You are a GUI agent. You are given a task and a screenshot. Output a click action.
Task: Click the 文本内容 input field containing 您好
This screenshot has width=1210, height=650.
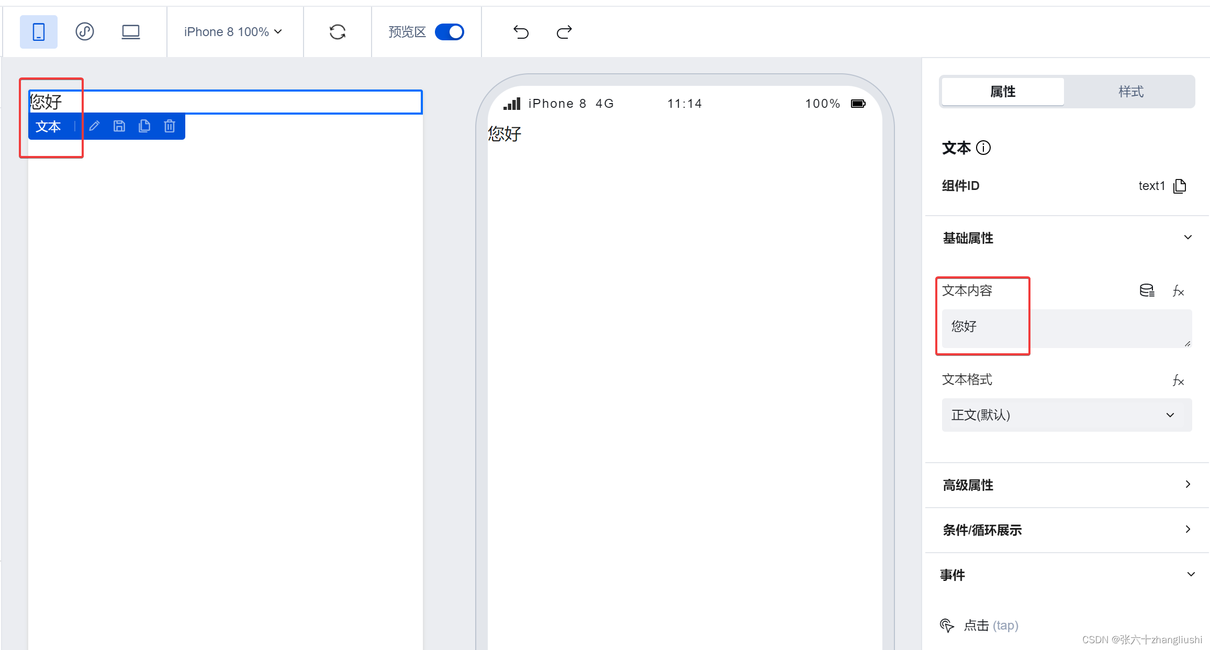pyautogui.click(x=1066, y=328)
